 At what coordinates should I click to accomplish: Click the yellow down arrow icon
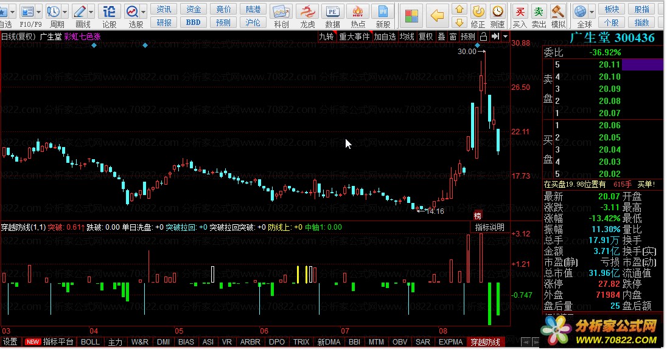click(459, 22)
